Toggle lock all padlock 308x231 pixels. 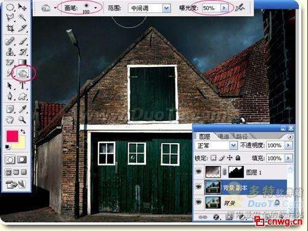click(x=238, y=158)
